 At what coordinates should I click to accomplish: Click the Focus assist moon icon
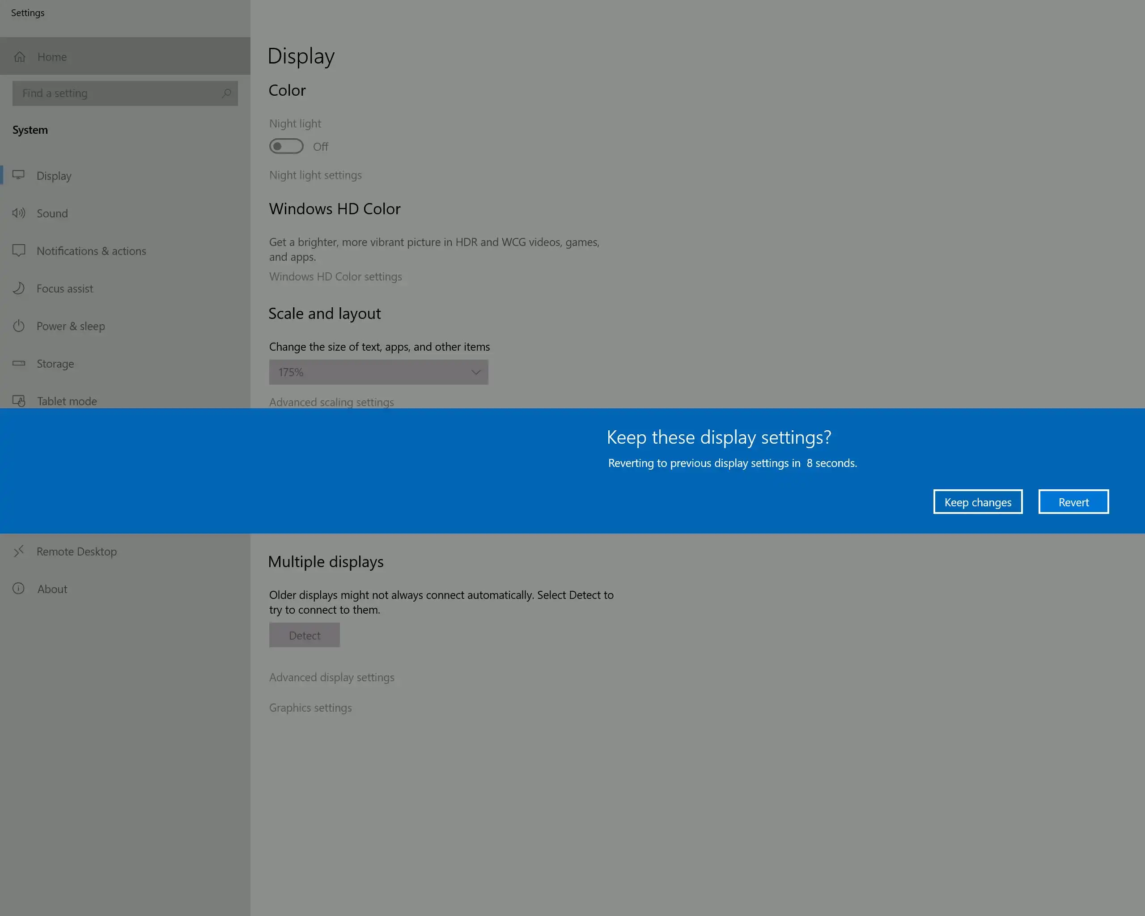(x=19, y=288)
